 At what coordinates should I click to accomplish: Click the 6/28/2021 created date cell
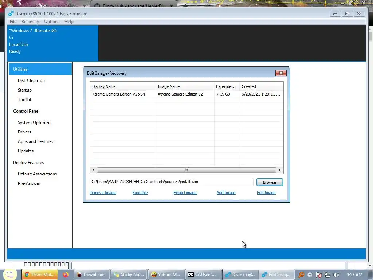click(x=261, y=94)
